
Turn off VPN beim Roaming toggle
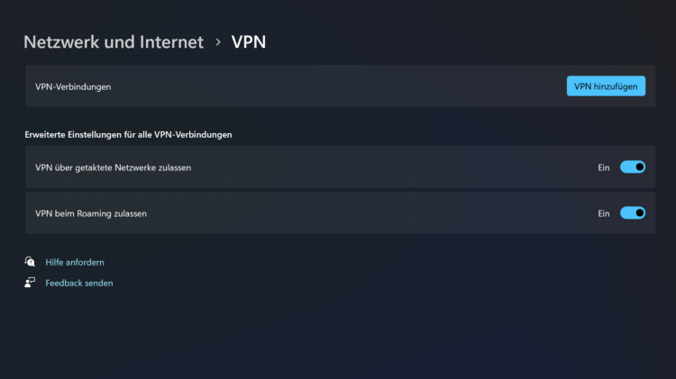click(633, 212)
